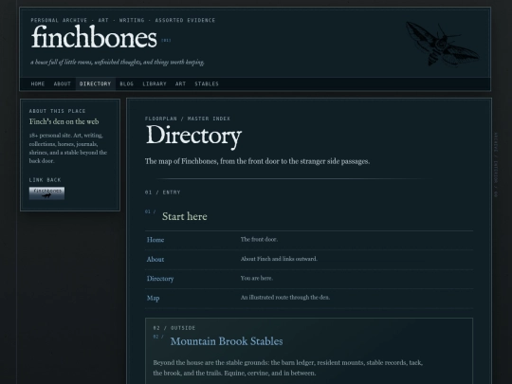The width and height of the screenshot is (512, 384).
Task: Open the Home link in Start here
Action: [x=155, y=240]
